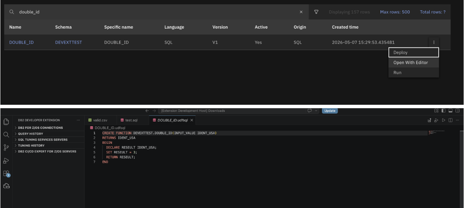Click the title bar command center search box
The width and height of the screenshot is (464, 208).
232,111
